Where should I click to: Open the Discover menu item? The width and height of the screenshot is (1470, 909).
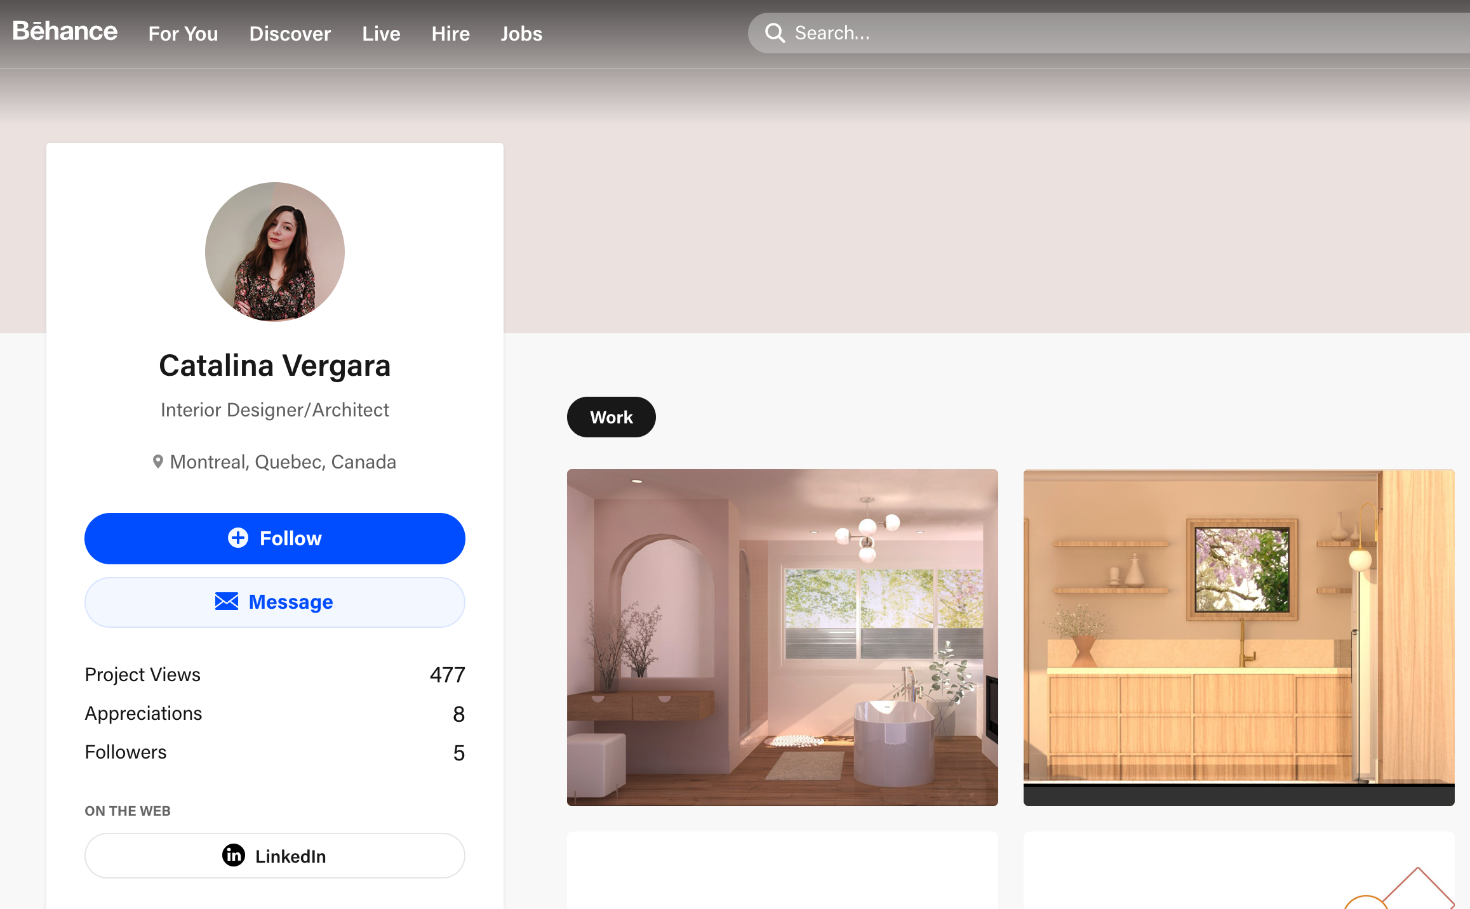pyautogui.click(x=289, y=32)
